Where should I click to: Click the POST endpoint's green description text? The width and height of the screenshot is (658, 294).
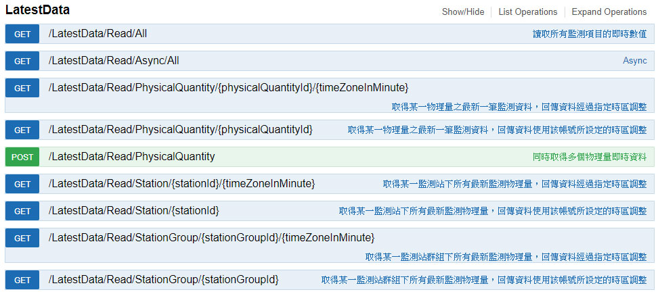(590, 157)
